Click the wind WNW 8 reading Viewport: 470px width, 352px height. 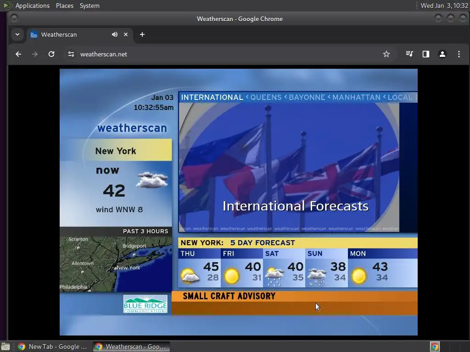click(119, 209)
